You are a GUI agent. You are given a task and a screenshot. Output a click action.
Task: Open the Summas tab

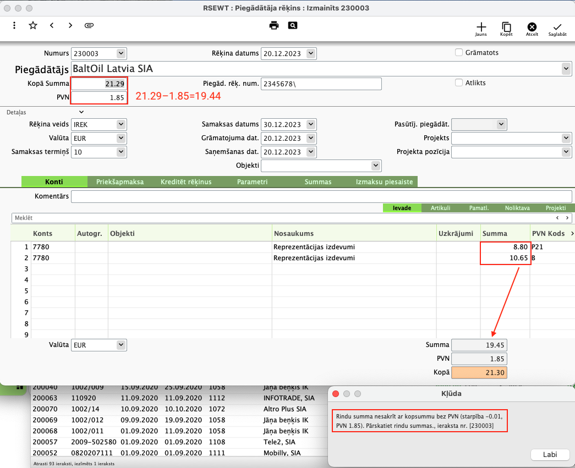point(318,182)
